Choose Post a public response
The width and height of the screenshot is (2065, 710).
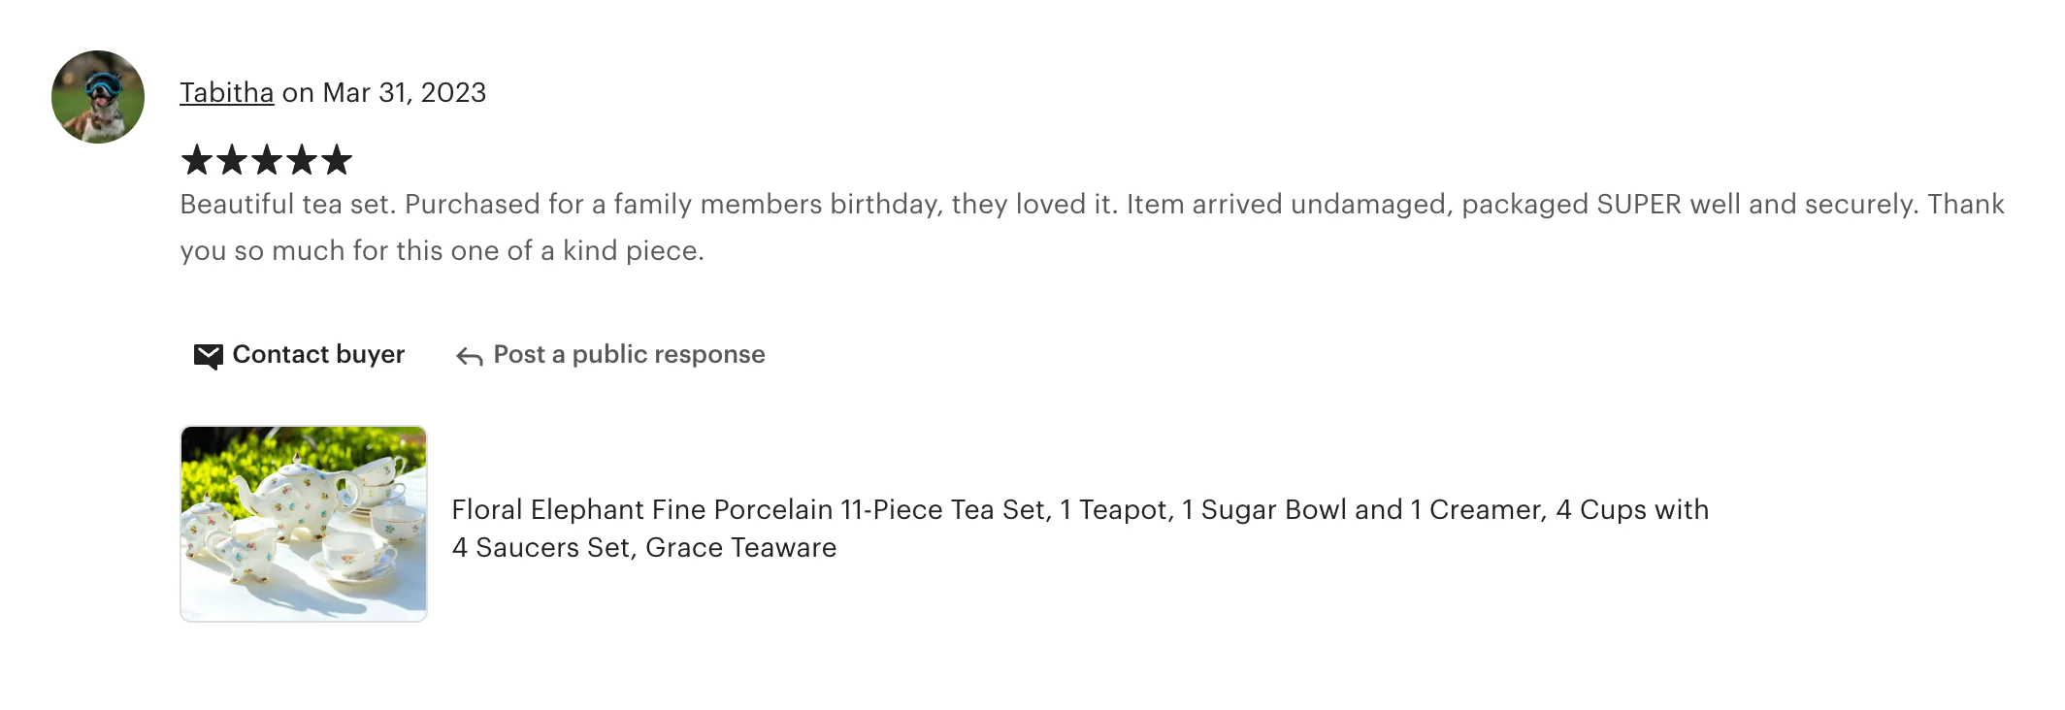[x=629, y=355]
